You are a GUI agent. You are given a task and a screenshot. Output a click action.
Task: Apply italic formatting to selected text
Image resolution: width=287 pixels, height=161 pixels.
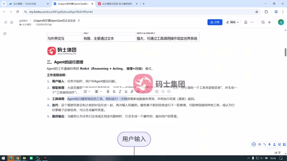pos(120,92)
